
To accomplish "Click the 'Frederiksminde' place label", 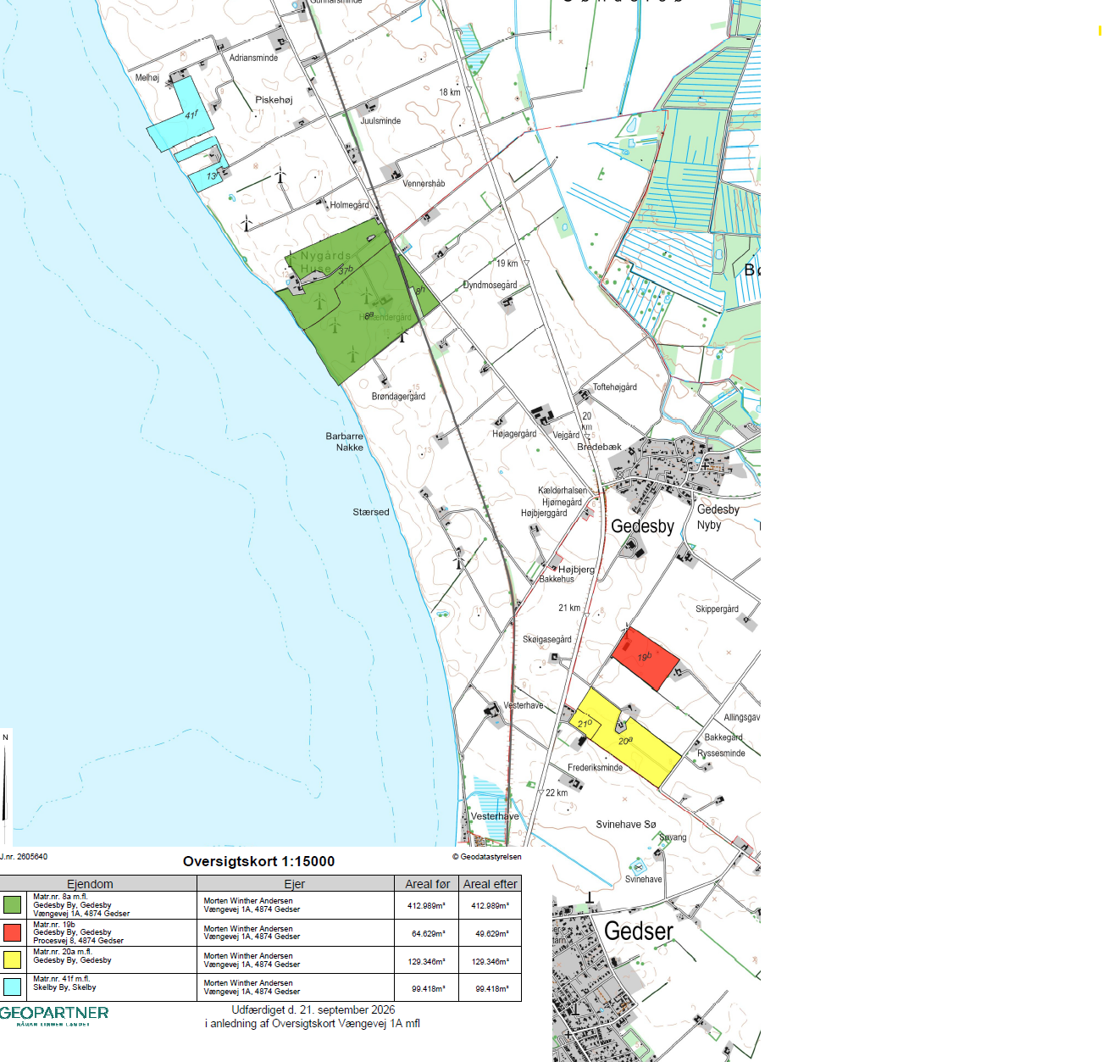I will [x=595, y=767].
